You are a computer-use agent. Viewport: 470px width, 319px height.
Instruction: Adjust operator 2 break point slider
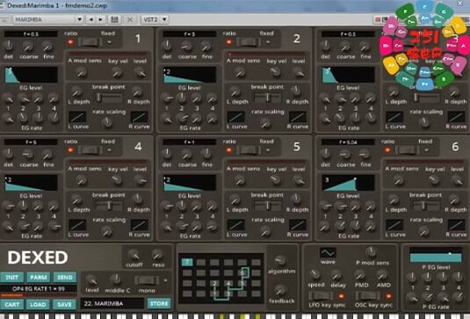(x=267, y=98)
